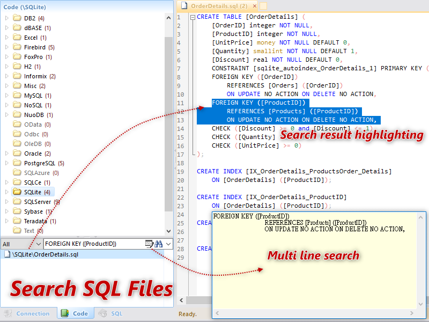Select the Text (0) folder
Image resolution: width=429 pixels, height=322 pixels.
[x=33, y=231]
